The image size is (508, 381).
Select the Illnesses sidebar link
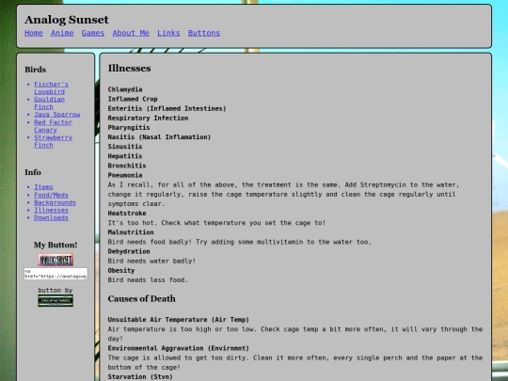[51, 210]
